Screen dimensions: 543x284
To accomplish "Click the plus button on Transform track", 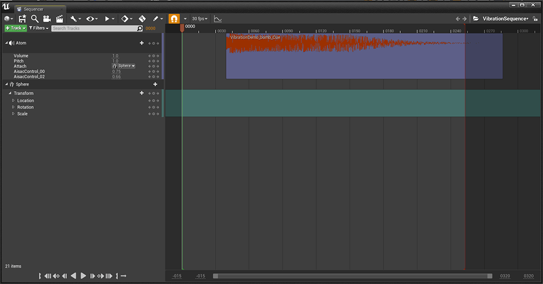I will (x=141, y=93).
